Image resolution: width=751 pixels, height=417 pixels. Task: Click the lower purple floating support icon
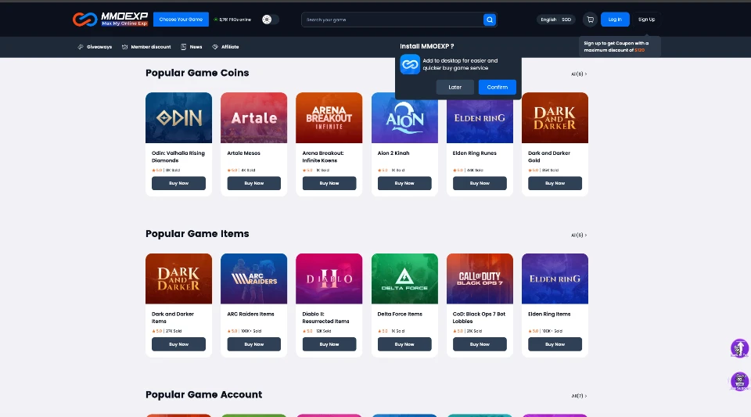click(739, 382)
